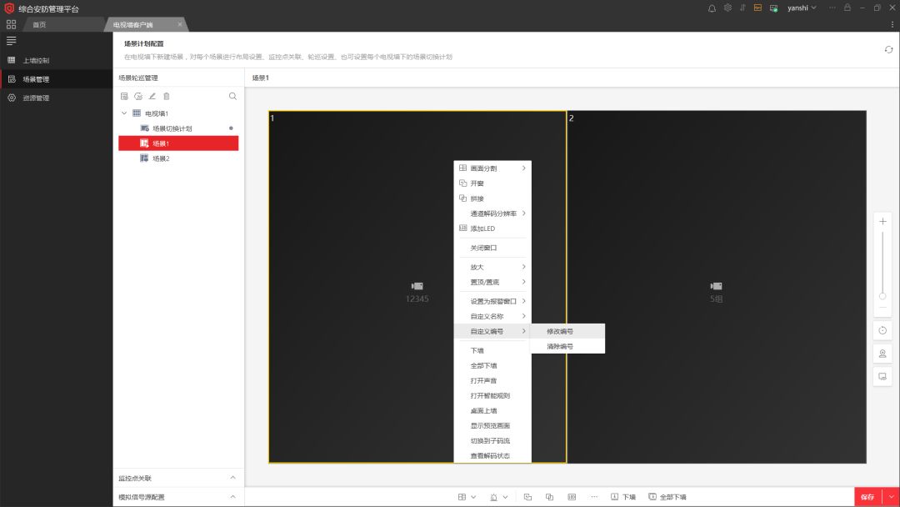900x507 pixels.
Task: Choose 清除编号 from the submenu
Action: (560, 346)
